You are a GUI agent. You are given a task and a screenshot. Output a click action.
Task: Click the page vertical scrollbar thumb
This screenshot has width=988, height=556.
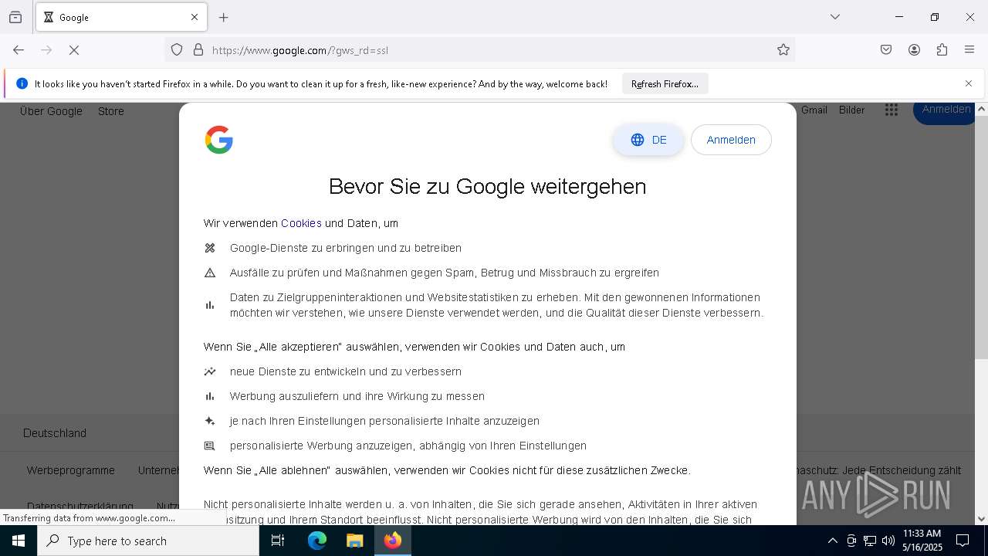tap(981, 236)
